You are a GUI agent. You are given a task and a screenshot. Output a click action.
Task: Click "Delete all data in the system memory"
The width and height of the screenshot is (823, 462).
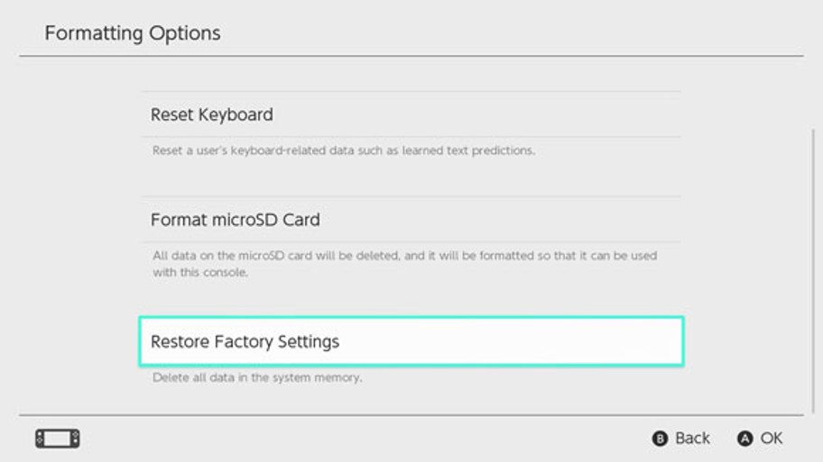click(x=257, y=377)
